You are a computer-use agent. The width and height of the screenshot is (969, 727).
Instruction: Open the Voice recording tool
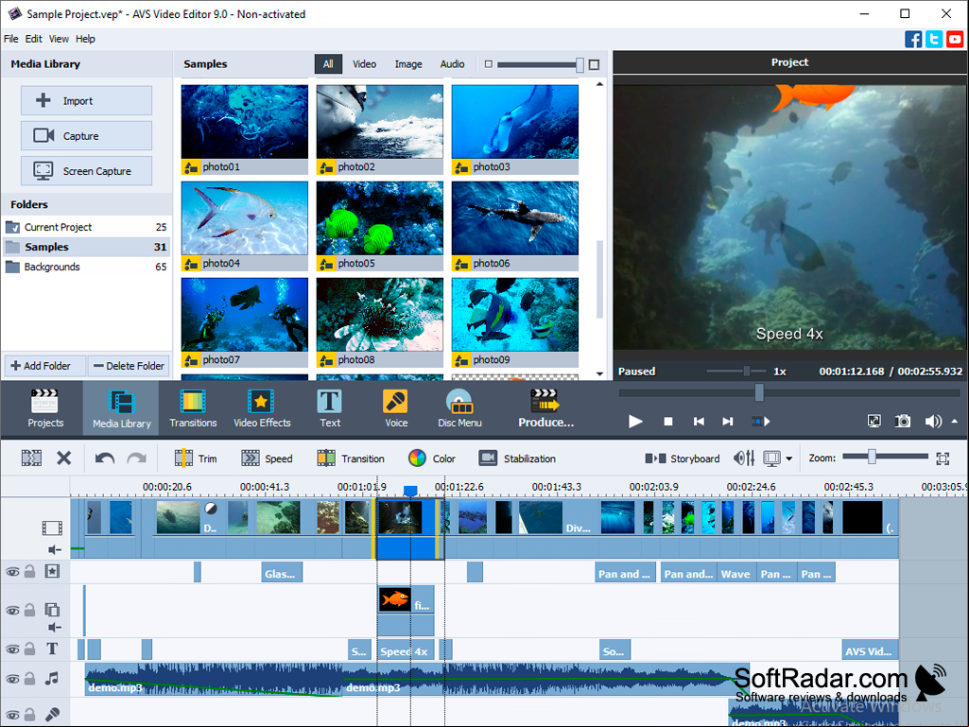(395, 408)
